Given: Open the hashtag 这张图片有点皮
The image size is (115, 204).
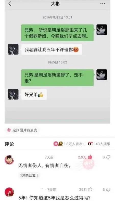Looking at the screenshot, I should pyautogui.click(x=22, y=130).
